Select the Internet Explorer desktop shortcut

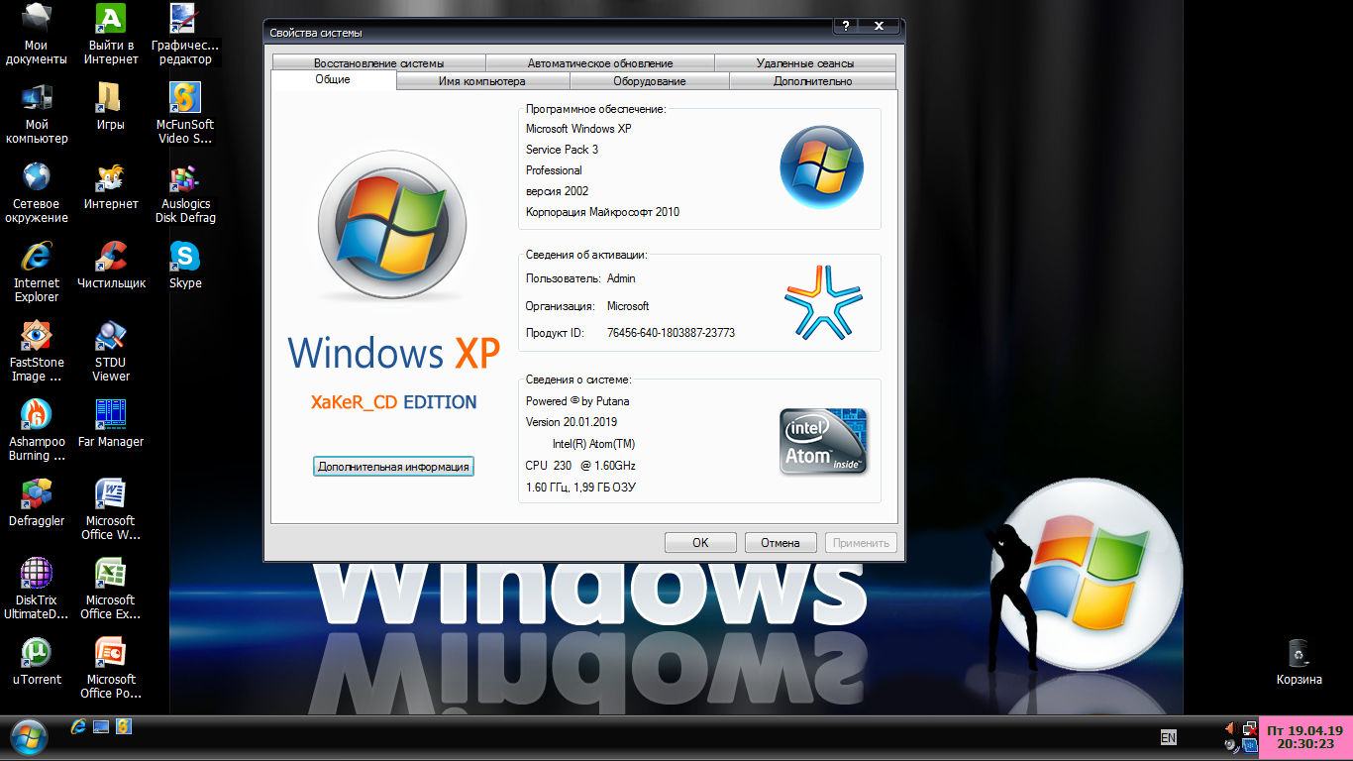[x=37, y=272]
